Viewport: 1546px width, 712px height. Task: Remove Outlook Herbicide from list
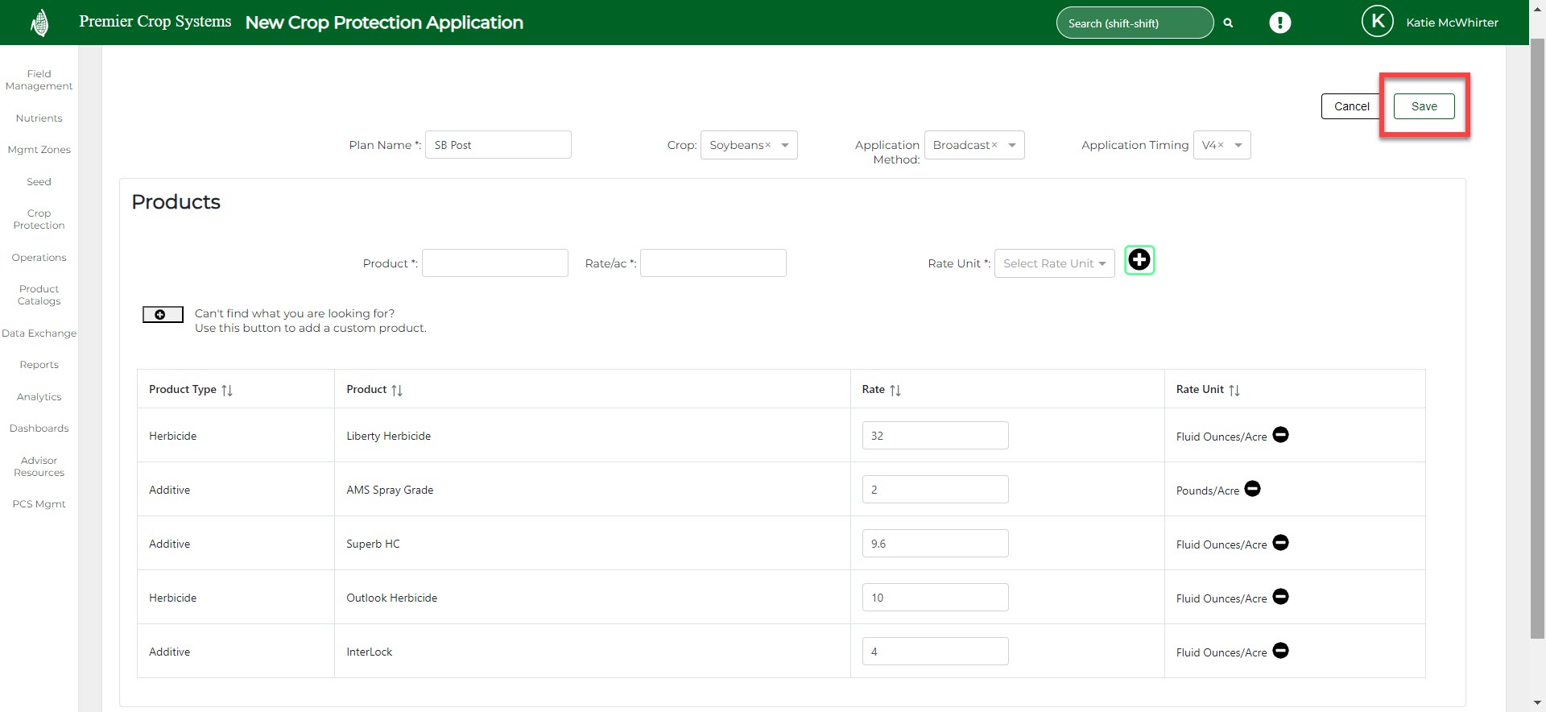click(1280, 597)
